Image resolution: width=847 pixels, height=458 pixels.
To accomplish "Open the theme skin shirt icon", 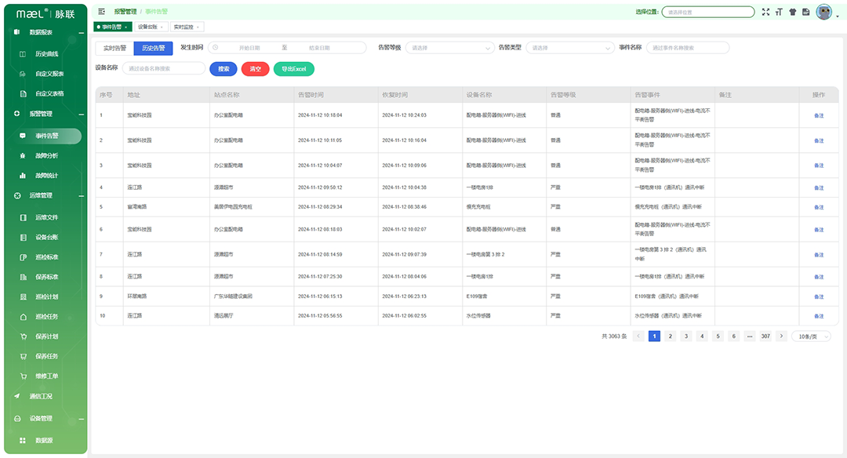I will [791, 12].
